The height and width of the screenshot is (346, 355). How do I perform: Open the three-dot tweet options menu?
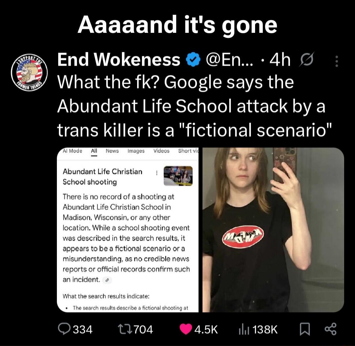(337, 61)
